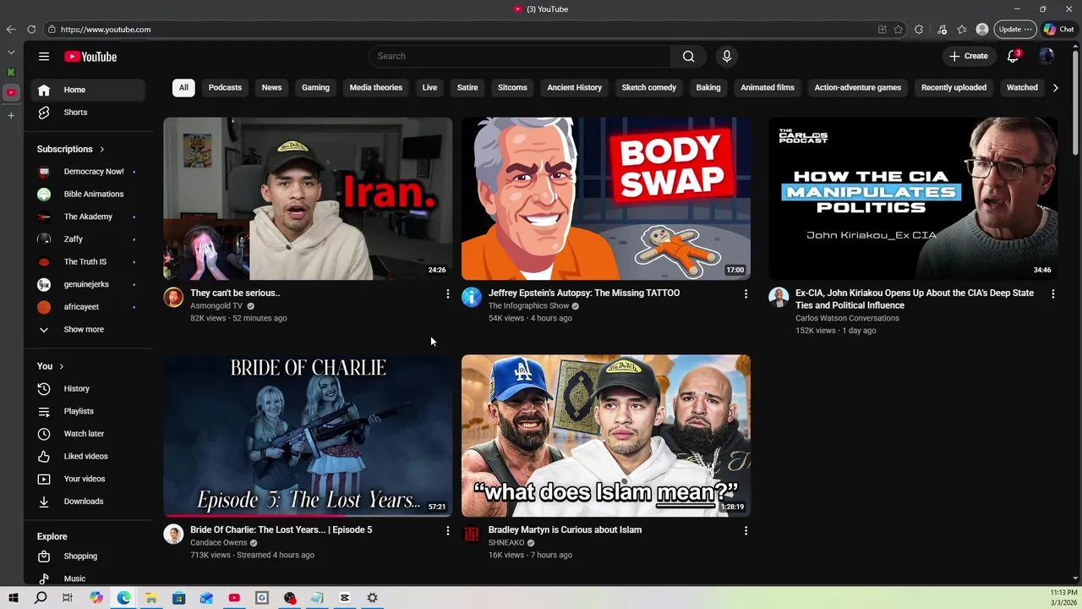Open options for the Bradley Martyn video
The width and height of the screenshot is (1082, 609).
(x=746, y=530)
